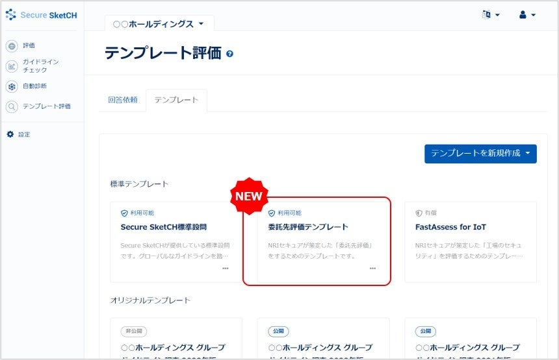Open the more options on Secure SketCH標準設問 card
Viewport: 559px width, 360px height.
[226, 269]
